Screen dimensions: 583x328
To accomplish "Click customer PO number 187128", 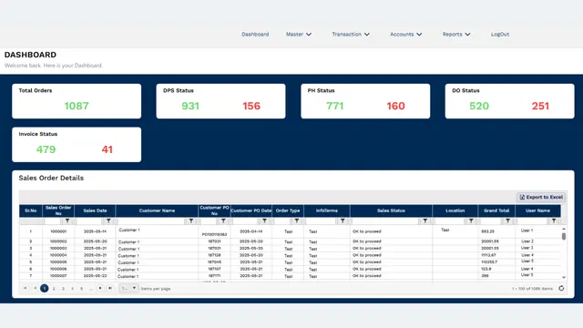I will pyautogui.click(x=214, y=255).
